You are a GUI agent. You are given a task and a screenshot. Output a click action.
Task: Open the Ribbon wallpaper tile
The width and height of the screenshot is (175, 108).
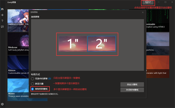click(18, 67)
